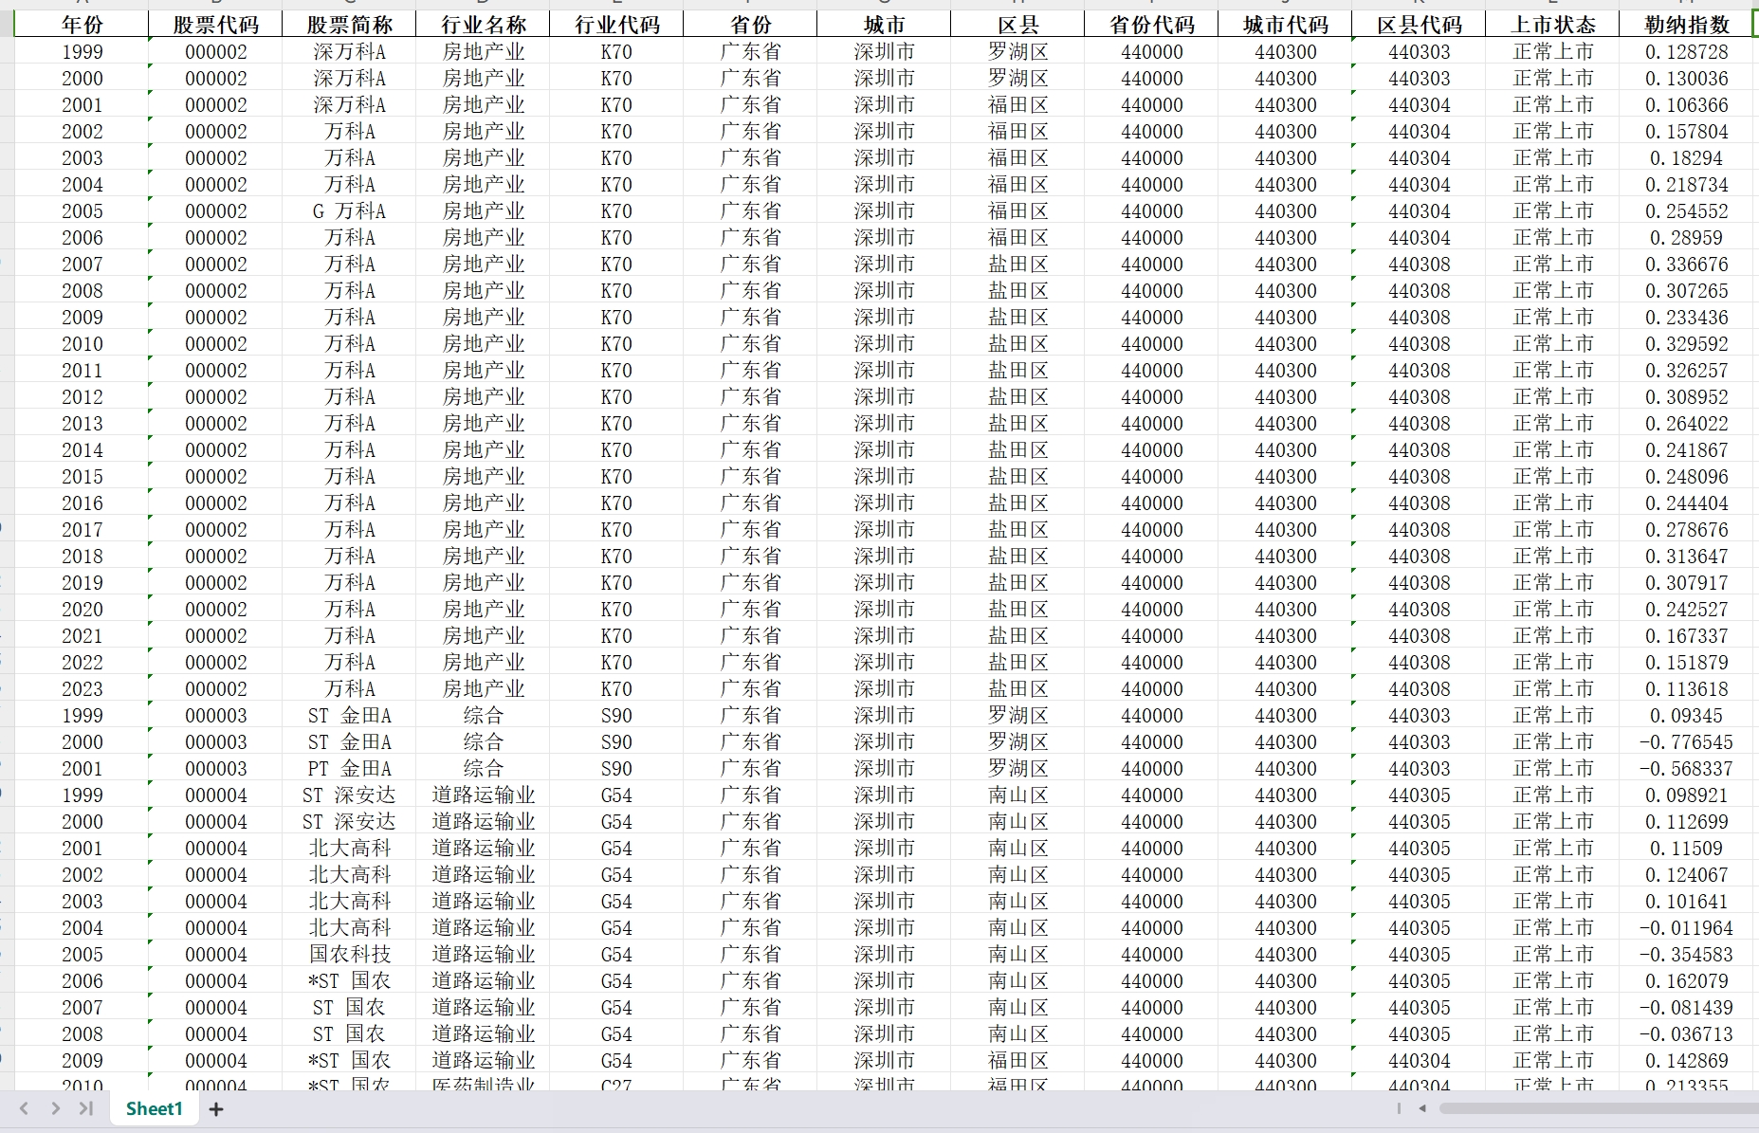This screenshot has width=1759, height=1133.
Task: Select the Lerner index value 0.128728
Action: click(1686, 52)
